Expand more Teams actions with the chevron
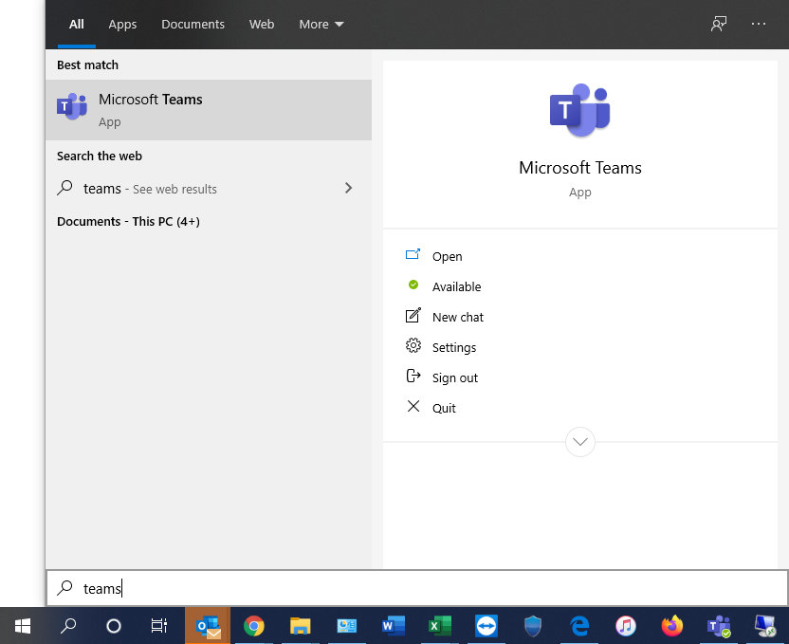 pyautogui.click(x=580, y=442)
